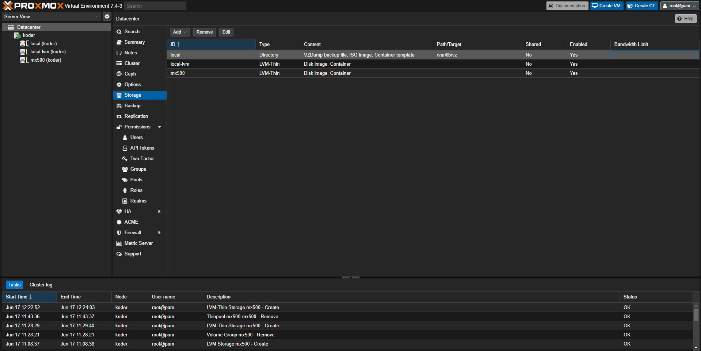Expand the Firewall submenu arrow

point(159,233)
